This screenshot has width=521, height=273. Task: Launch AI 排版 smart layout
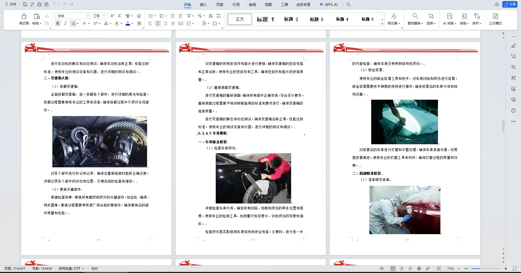pyautogui.click(x=449, y=19)
